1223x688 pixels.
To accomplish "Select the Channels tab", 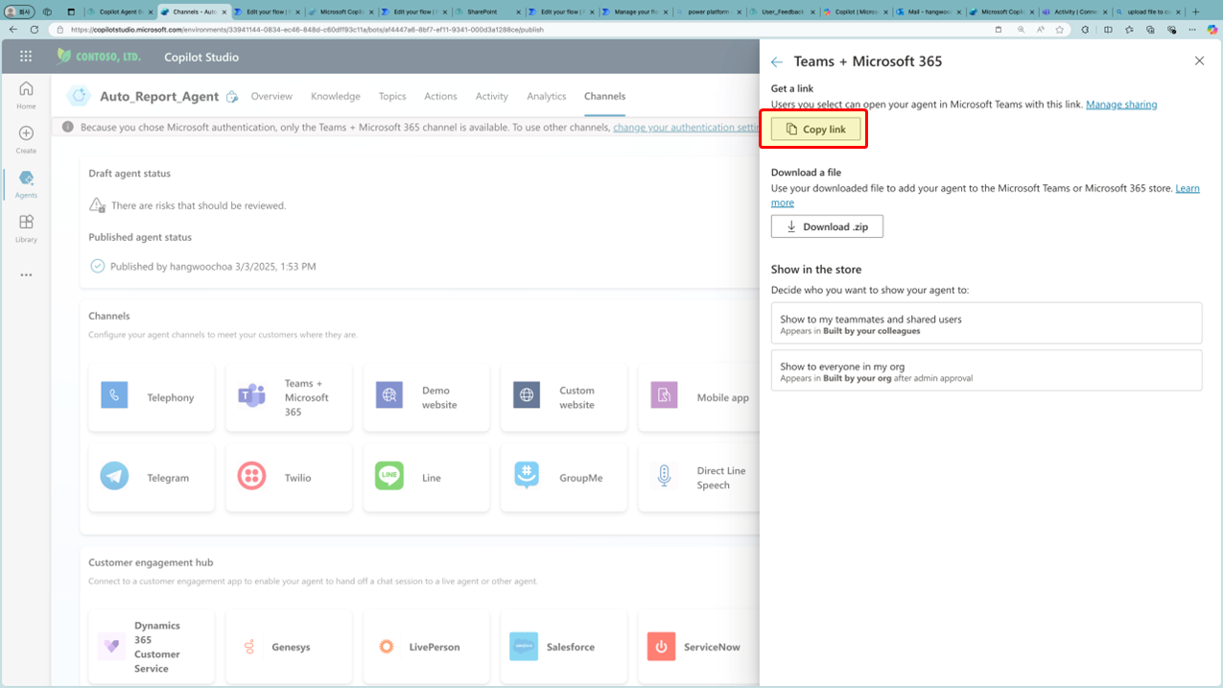I will click(605, 96).
